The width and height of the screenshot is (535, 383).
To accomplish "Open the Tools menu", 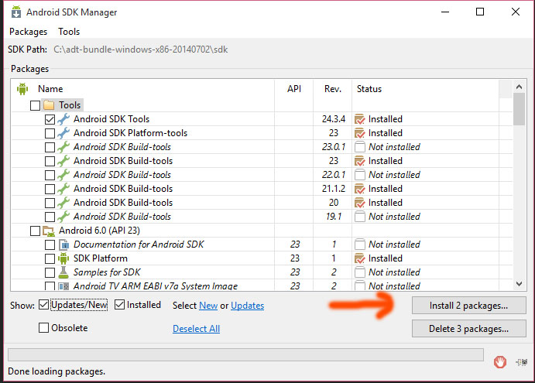I will click(69, 32).
